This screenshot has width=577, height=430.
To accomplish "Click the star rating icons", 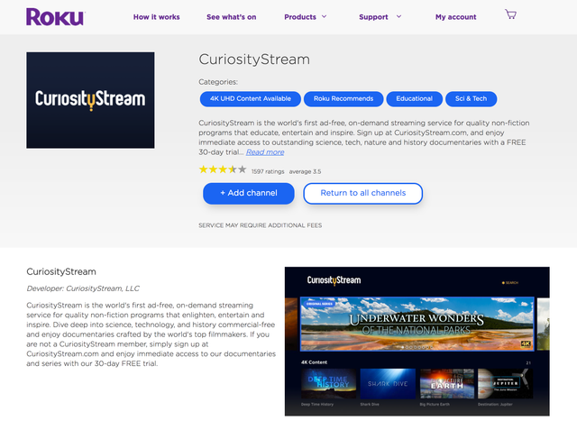I will pyautogui.click(x=222, y=169).
